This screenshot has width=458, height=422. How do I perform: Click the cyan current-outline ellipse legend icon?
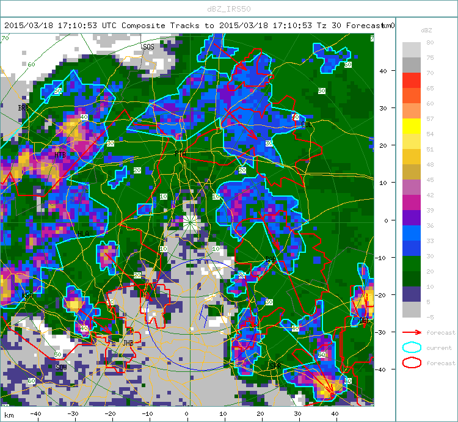[412, 347]
